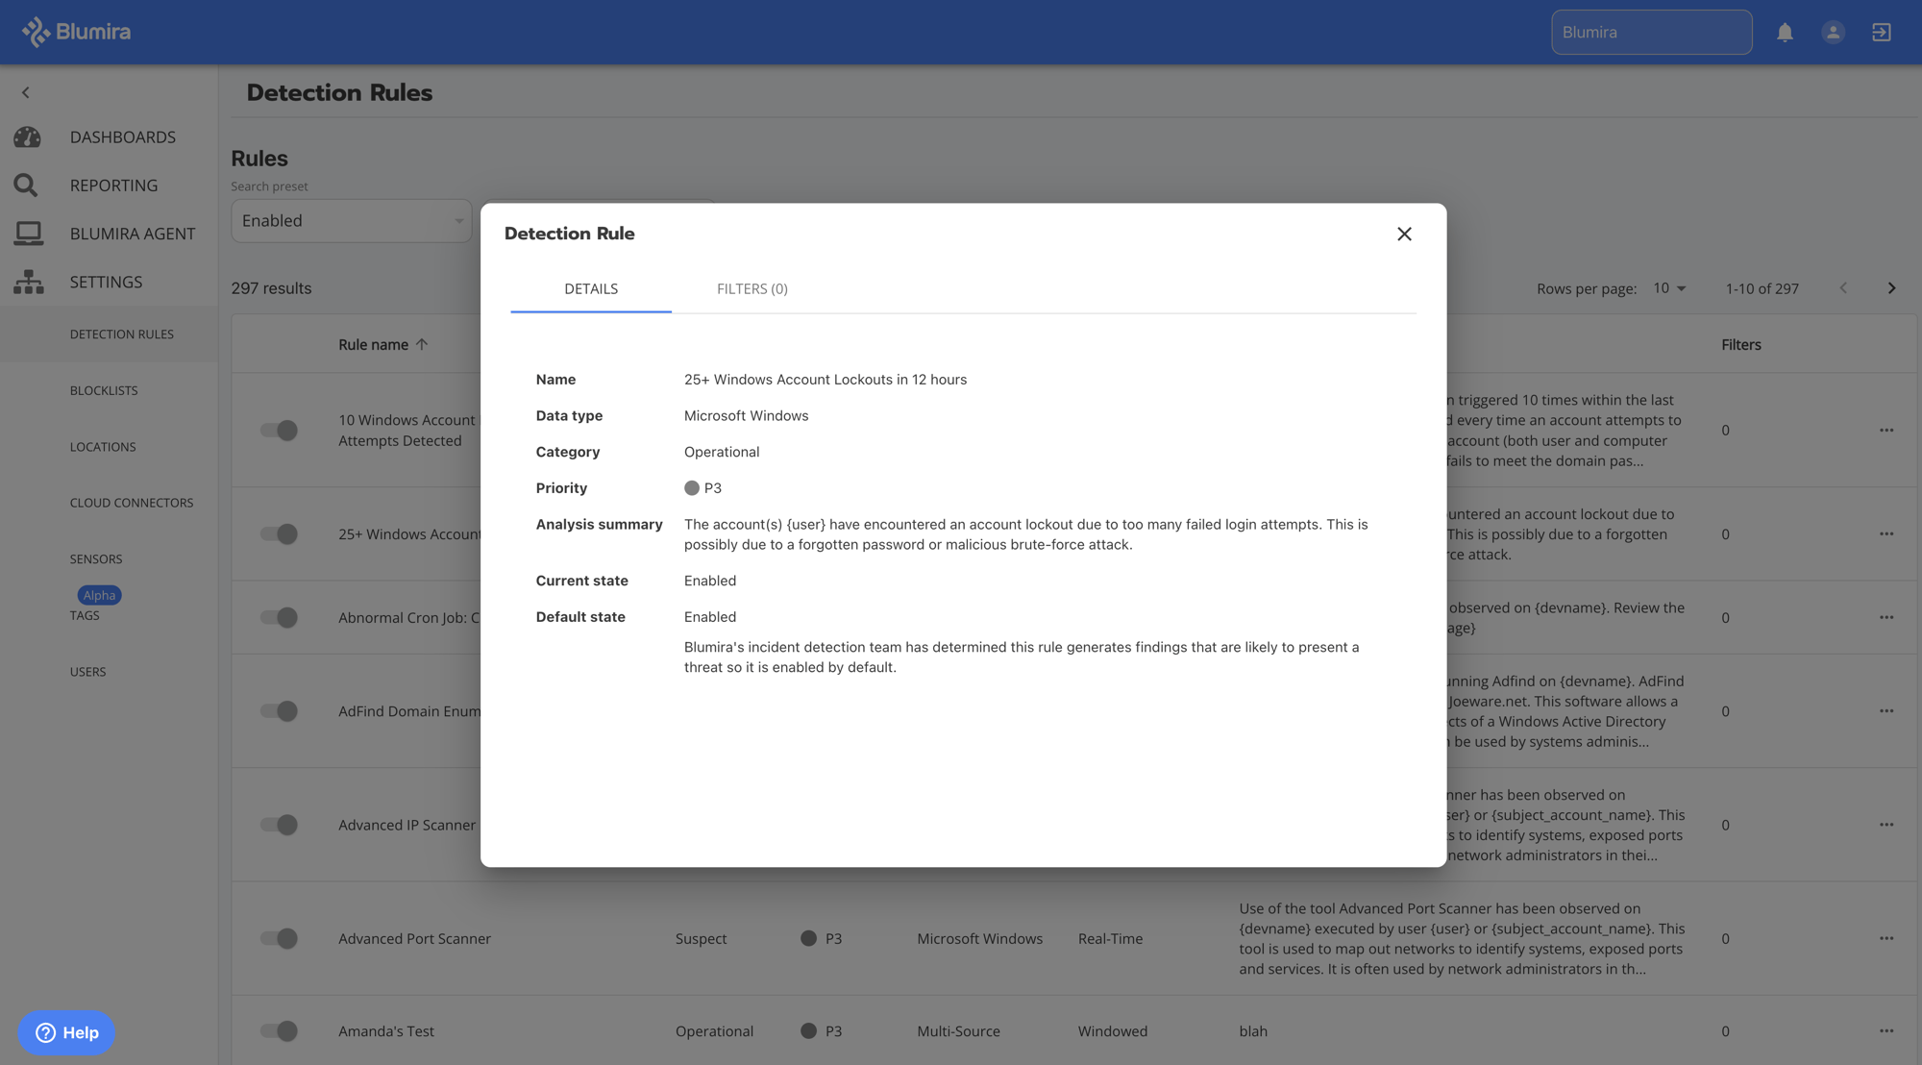This screenshot has width=1922, height=1065.
Task: Click rule name 25+ Windows Account Lockouts
Action: coord(825,380)
